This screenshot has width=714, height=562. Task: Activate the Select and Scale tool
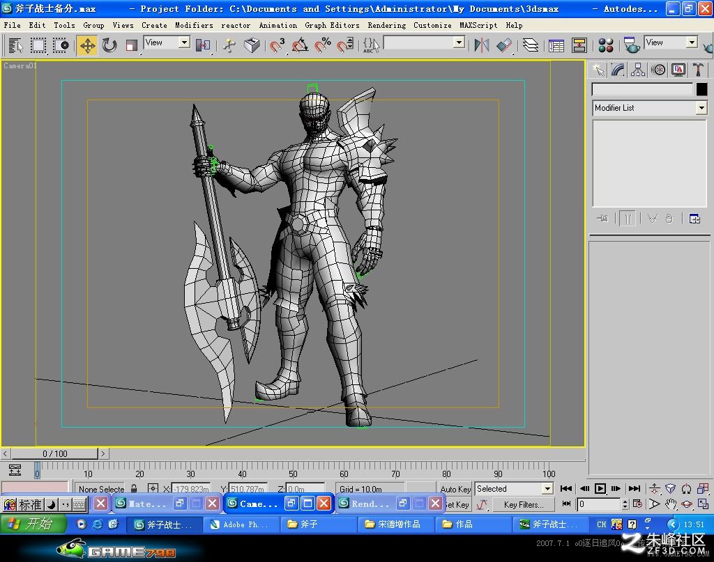pyautogui.click(x=131, y=45)
